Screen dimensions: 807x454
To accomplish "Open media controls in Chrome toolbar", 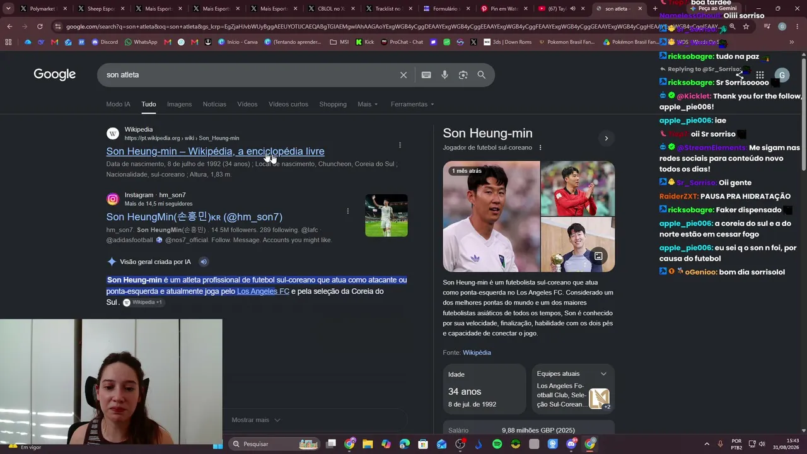I will point(767,26).
